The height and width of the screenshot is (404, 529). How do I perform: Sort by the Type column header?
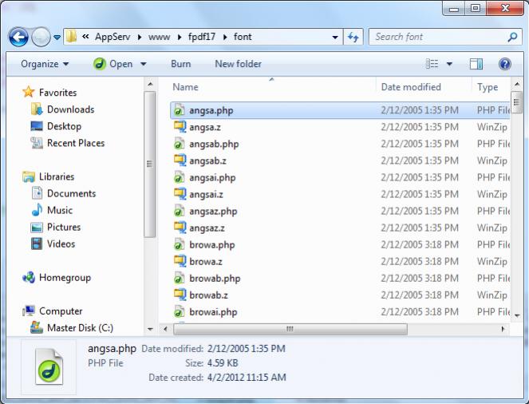tap(488, 87)
